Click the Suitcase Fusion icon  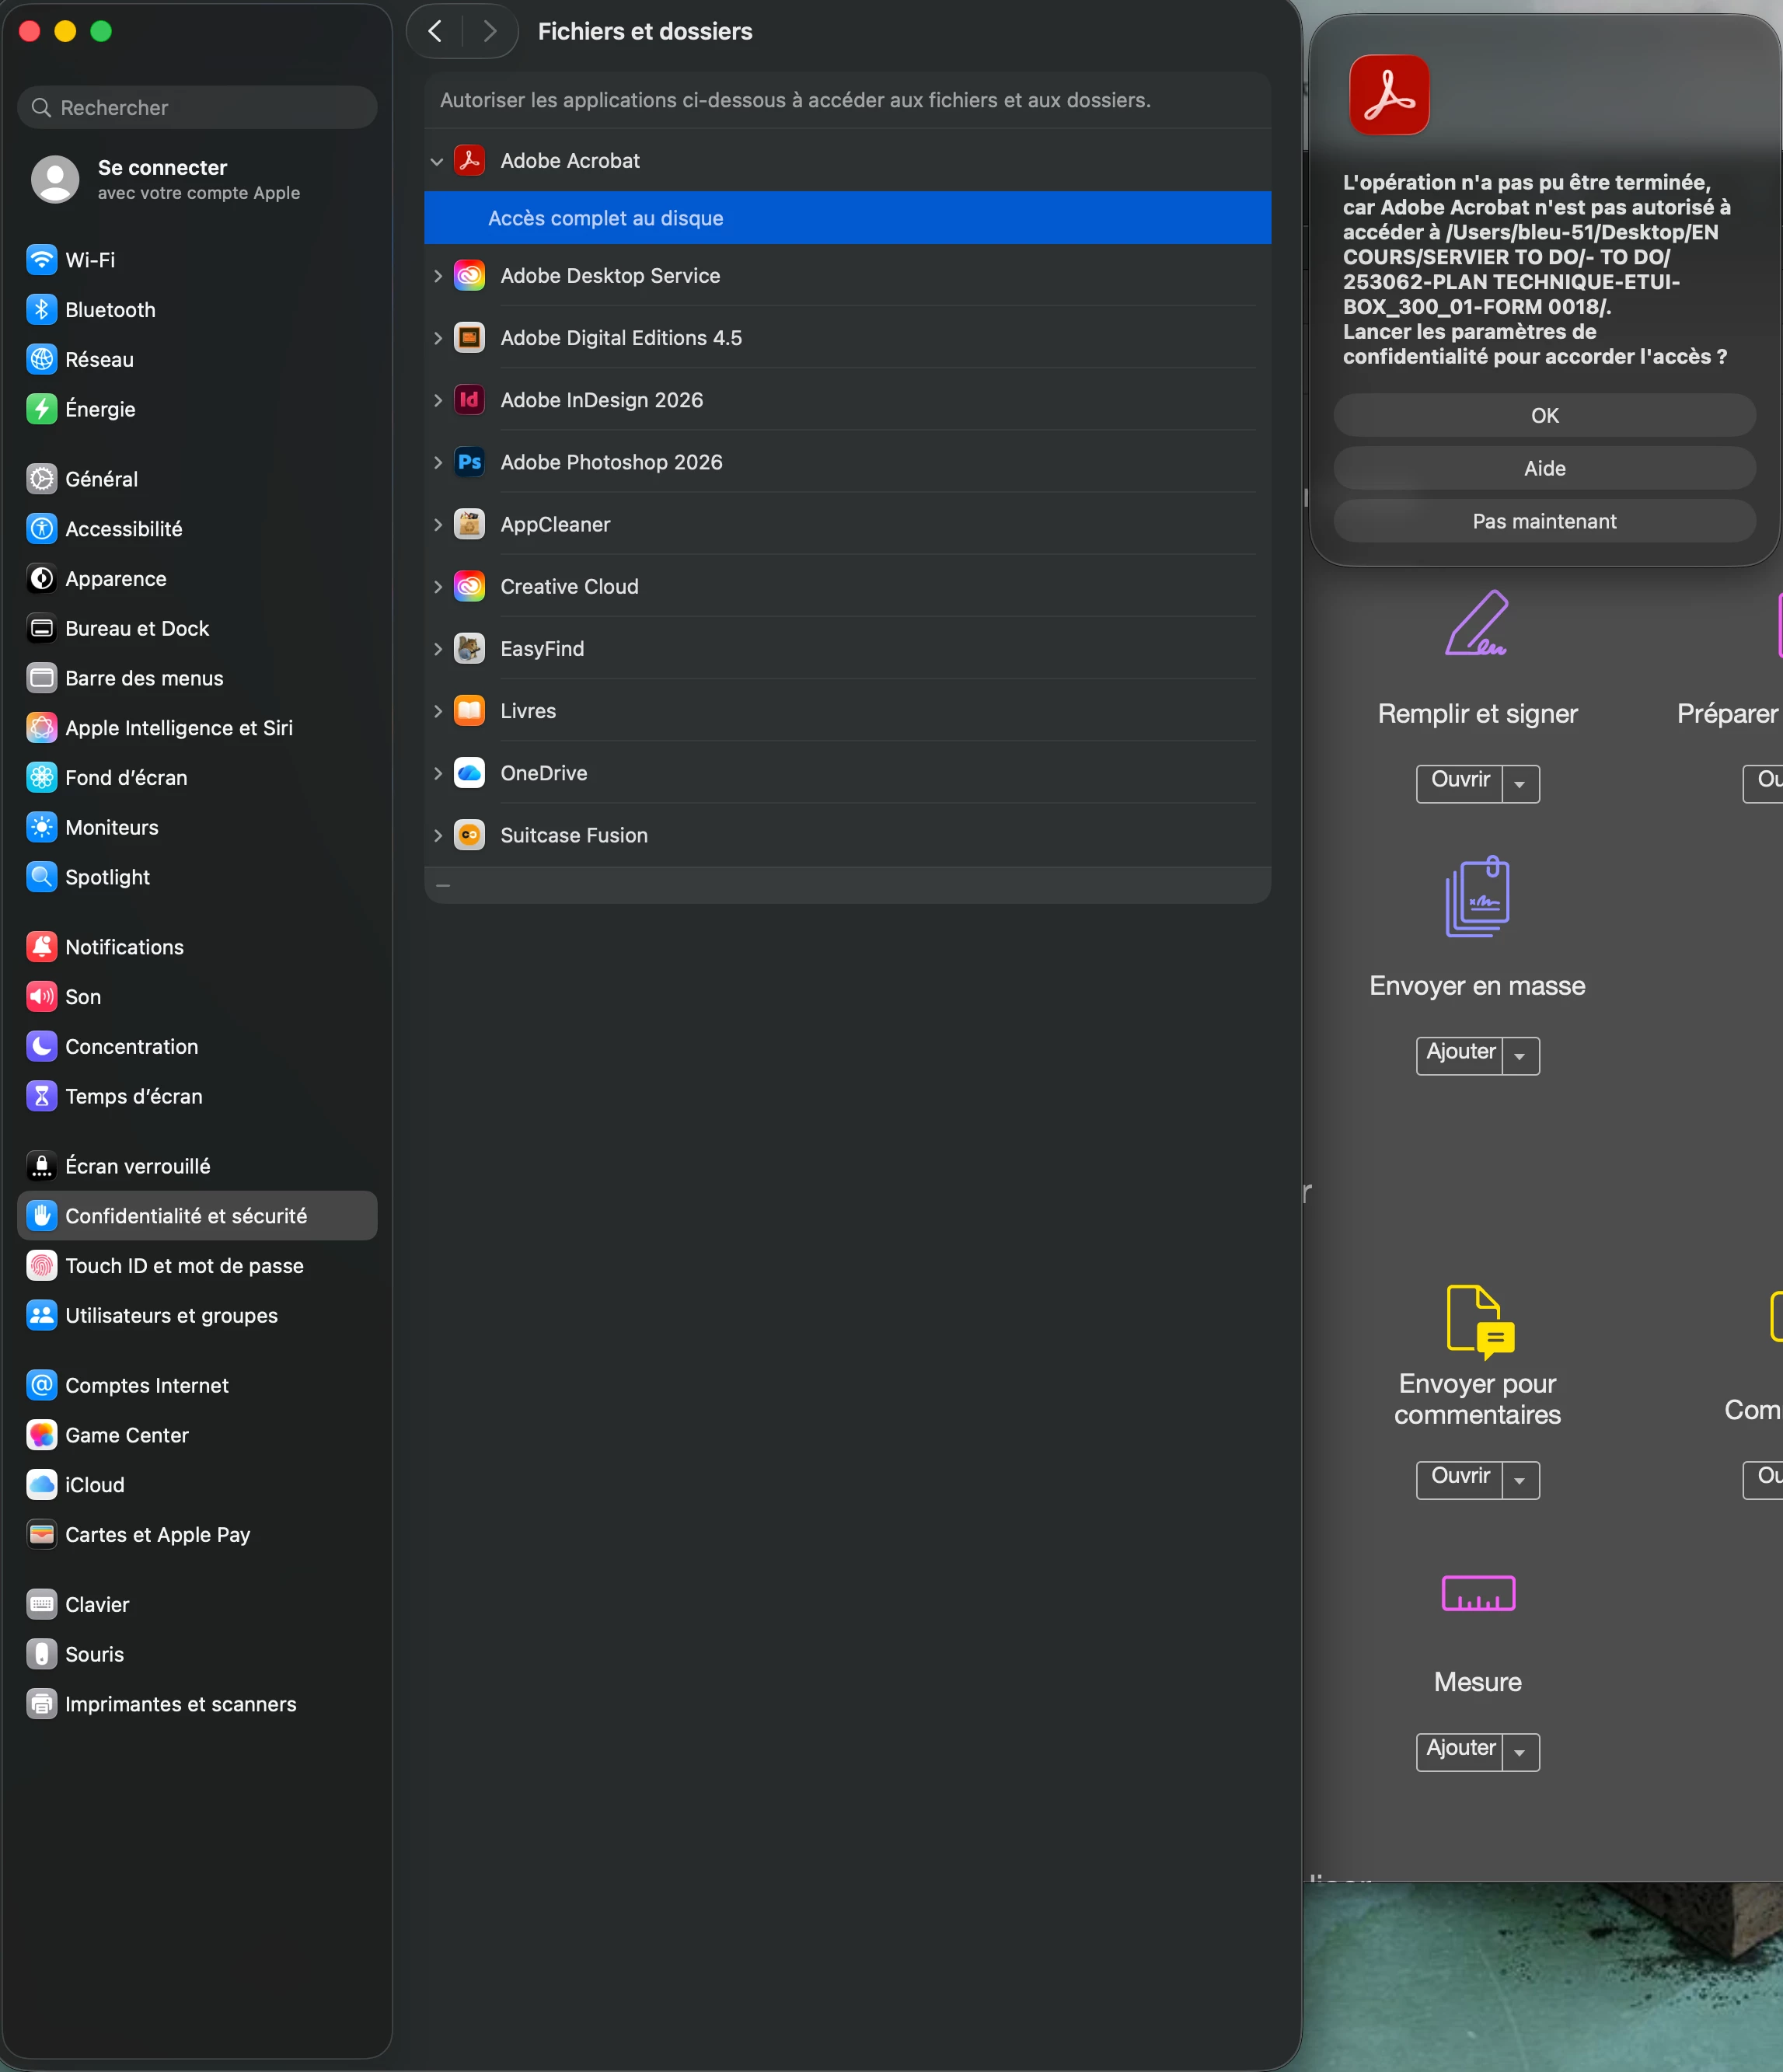[469, 835]
